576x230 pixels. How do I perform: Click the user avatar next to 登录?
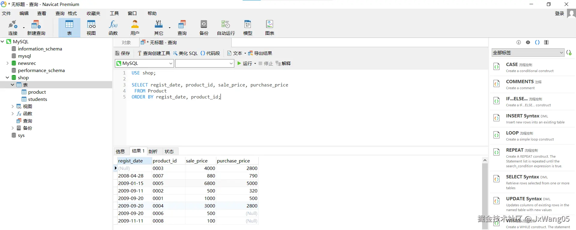(571, 14)
